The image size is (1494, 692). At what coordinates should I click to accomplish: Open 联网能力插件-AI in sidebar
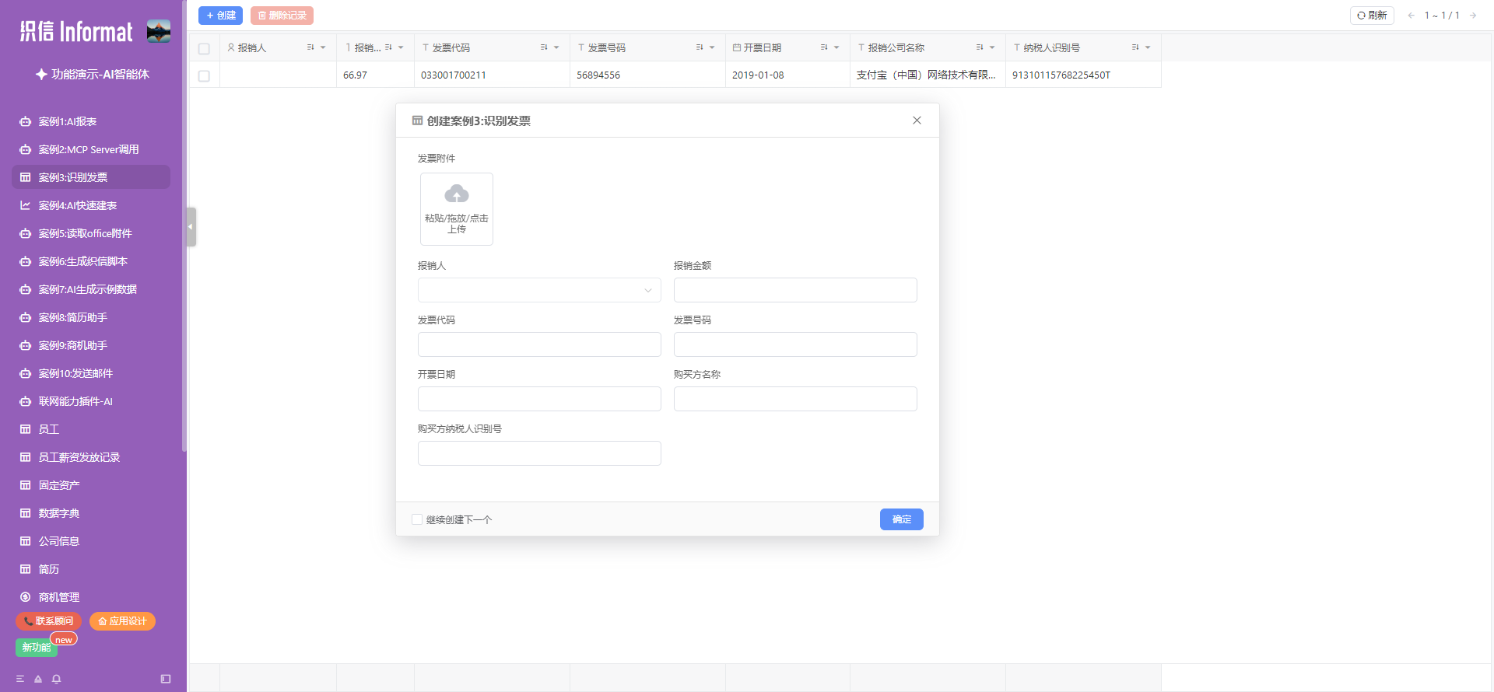(x=91, y=401)
